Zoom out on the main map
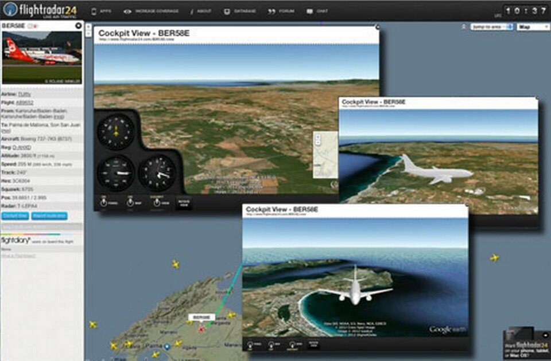 coord(88,33)
